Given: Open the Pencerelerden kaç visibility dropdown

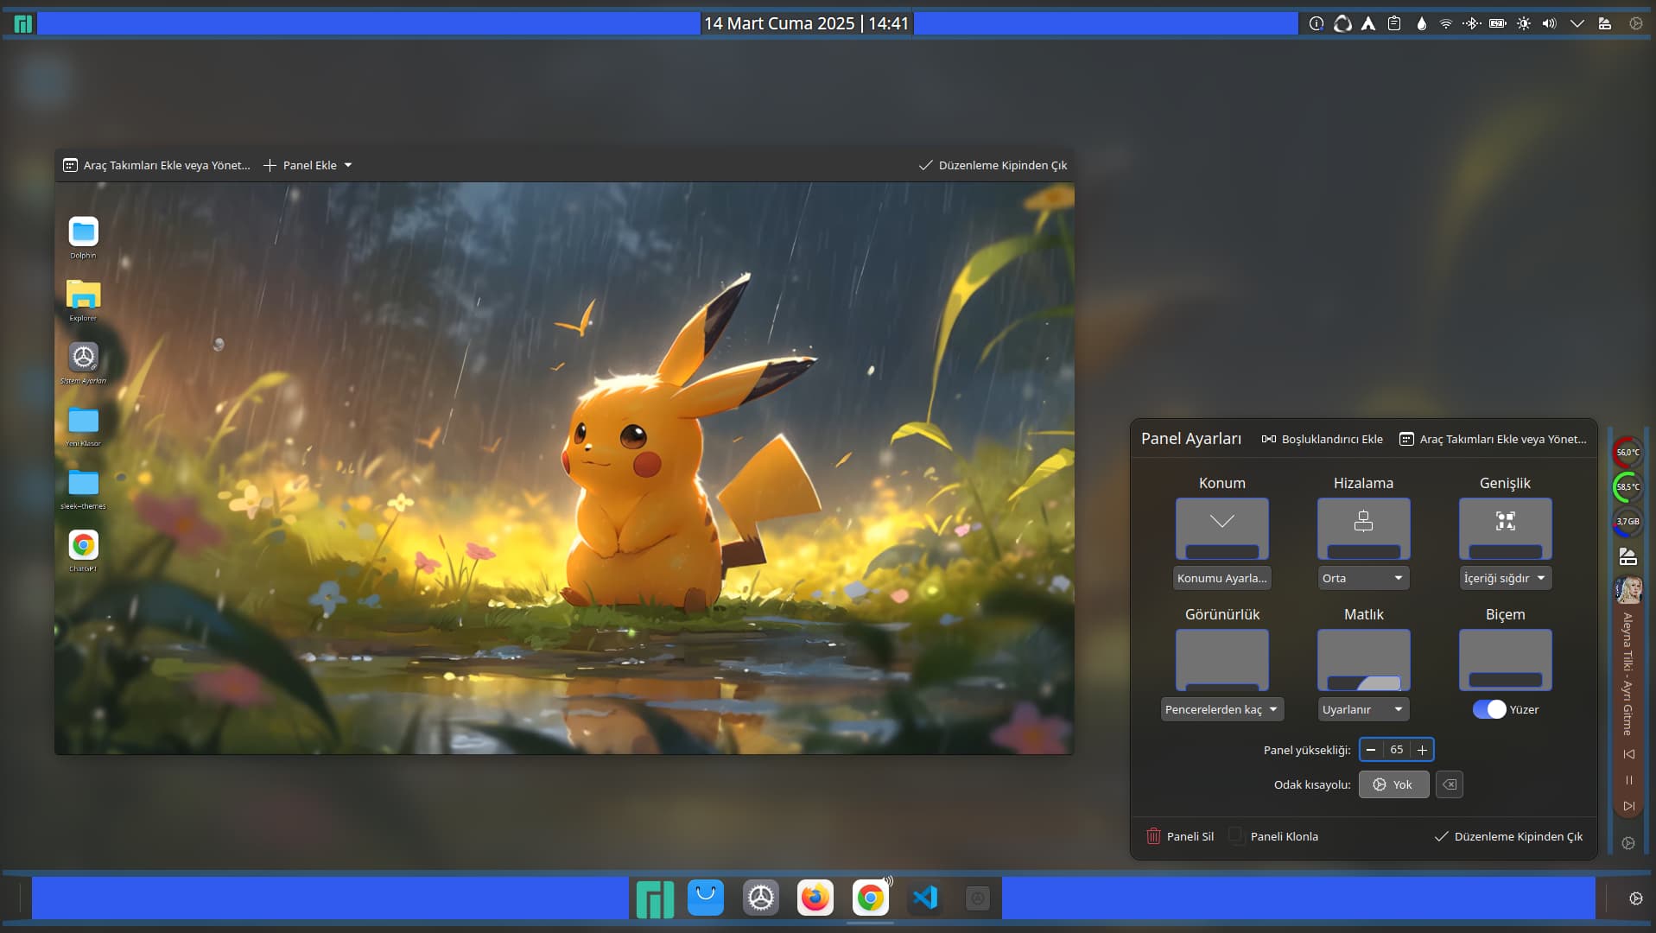Looking at the screenshot, I should tap(1221, 709).
